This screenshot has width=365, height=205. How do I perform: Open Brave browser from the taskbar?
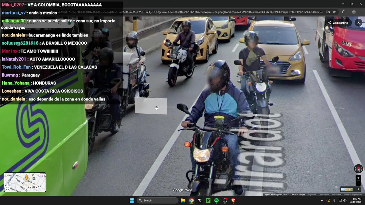pos(233,200)
